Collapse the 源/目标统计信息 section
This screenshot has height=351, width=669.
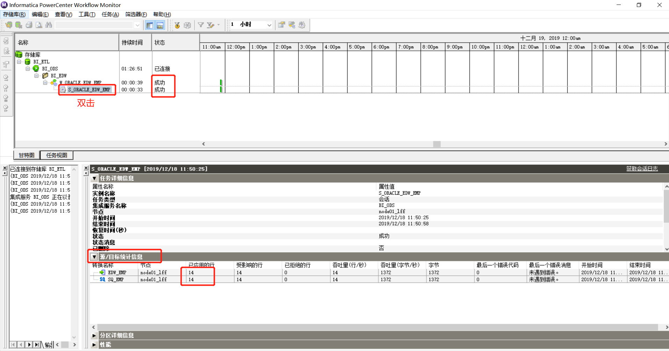[x=94, y=257]
